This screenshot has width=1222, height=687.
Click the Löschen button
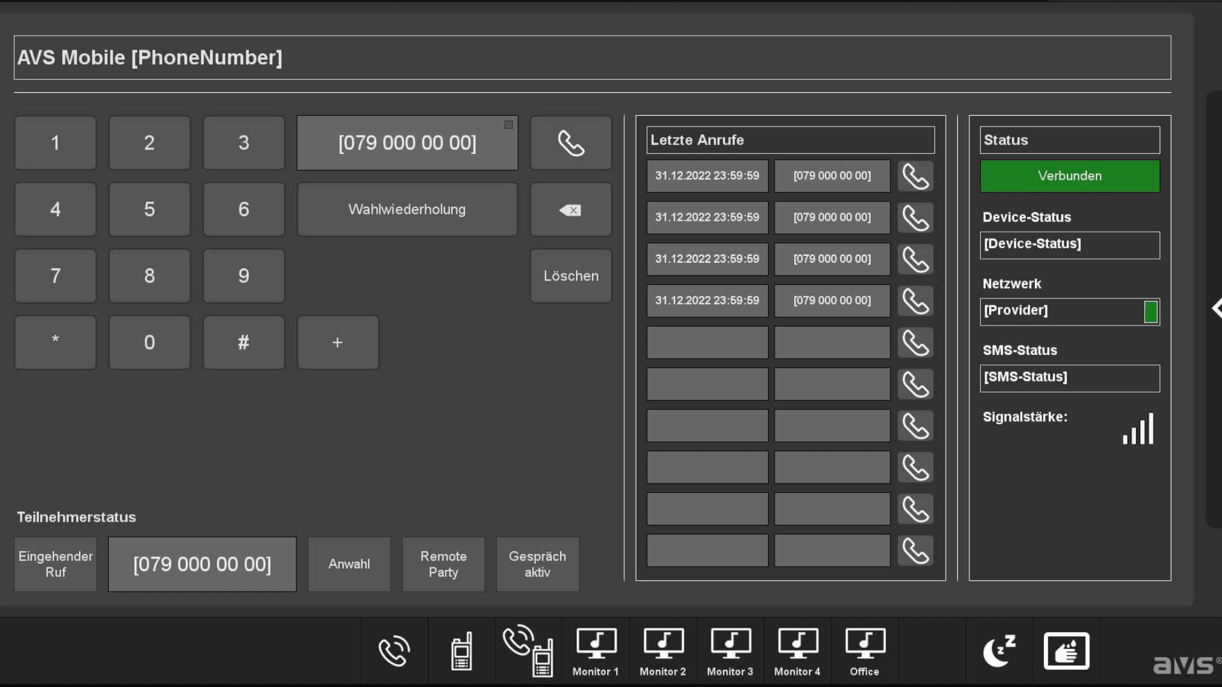tap(571, 275)
